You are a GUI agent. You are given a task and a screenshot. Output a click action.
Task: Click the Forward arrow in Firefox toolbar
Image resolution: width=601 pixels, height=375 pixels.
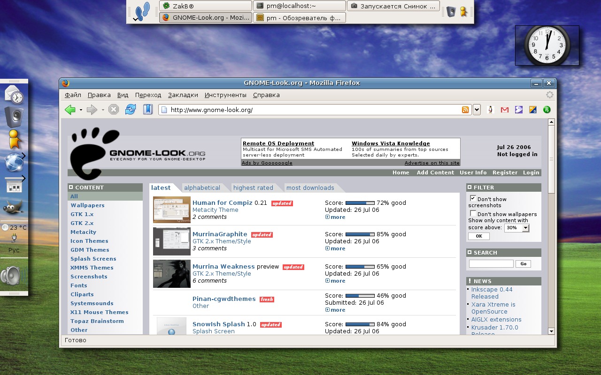pos(92,110)
